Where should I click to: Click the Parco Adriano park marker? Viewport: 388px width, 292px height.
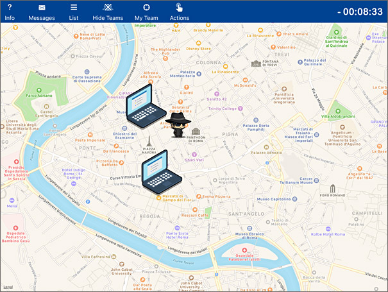pos(39,90)
